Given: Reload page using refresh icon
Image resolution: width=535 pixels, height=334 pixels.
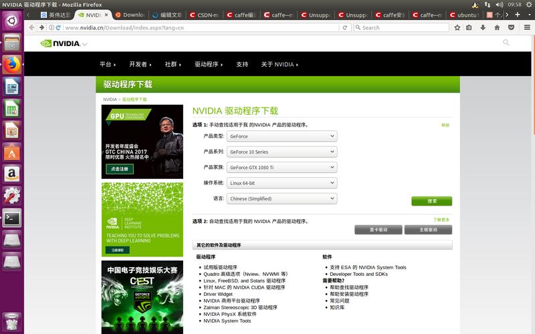Looking at the screenshot, I should (345, 27).
